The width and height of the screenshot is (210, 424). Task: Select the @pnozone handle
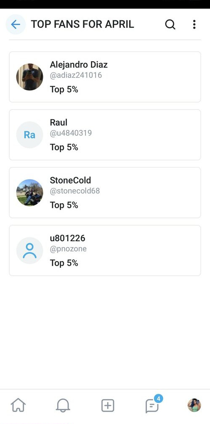click(x=68, y=249)
